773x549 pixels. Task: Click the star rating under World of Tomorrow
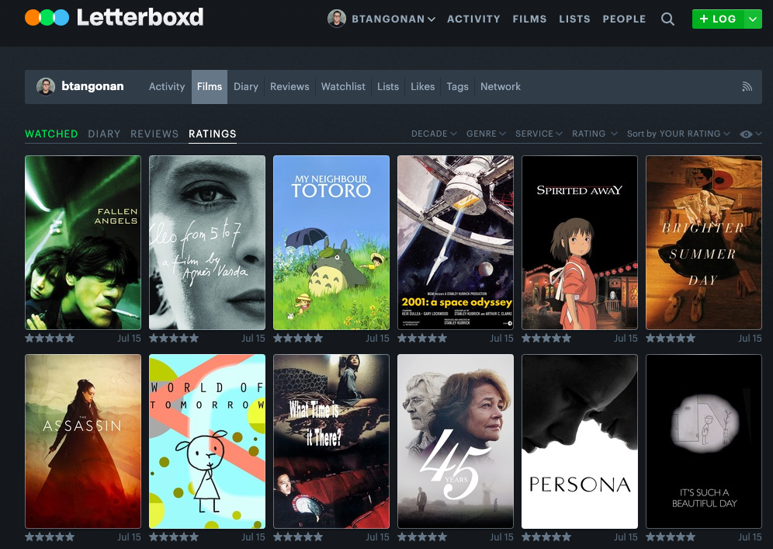(x=174, y=537)
